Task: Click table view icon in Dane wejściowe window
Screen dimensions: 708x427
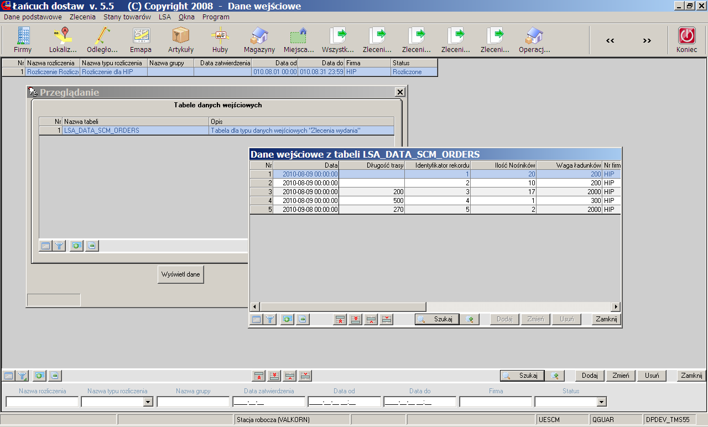Action: [x=257, y=319]
